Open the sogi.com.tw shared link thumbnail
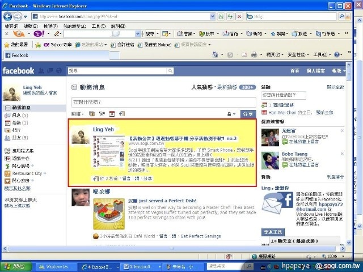Viewport: 363px width, 272px height. 109,151
